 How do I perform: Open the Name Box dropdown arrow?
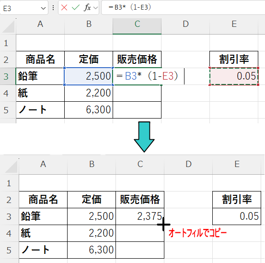pyautogui.click(x=43, y=8)
